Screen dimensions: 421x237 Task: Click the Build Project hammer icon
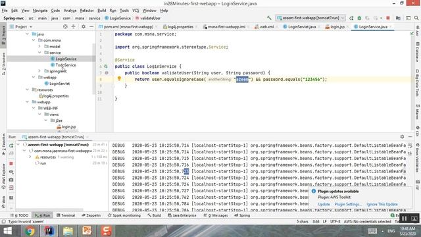(269, 18)
